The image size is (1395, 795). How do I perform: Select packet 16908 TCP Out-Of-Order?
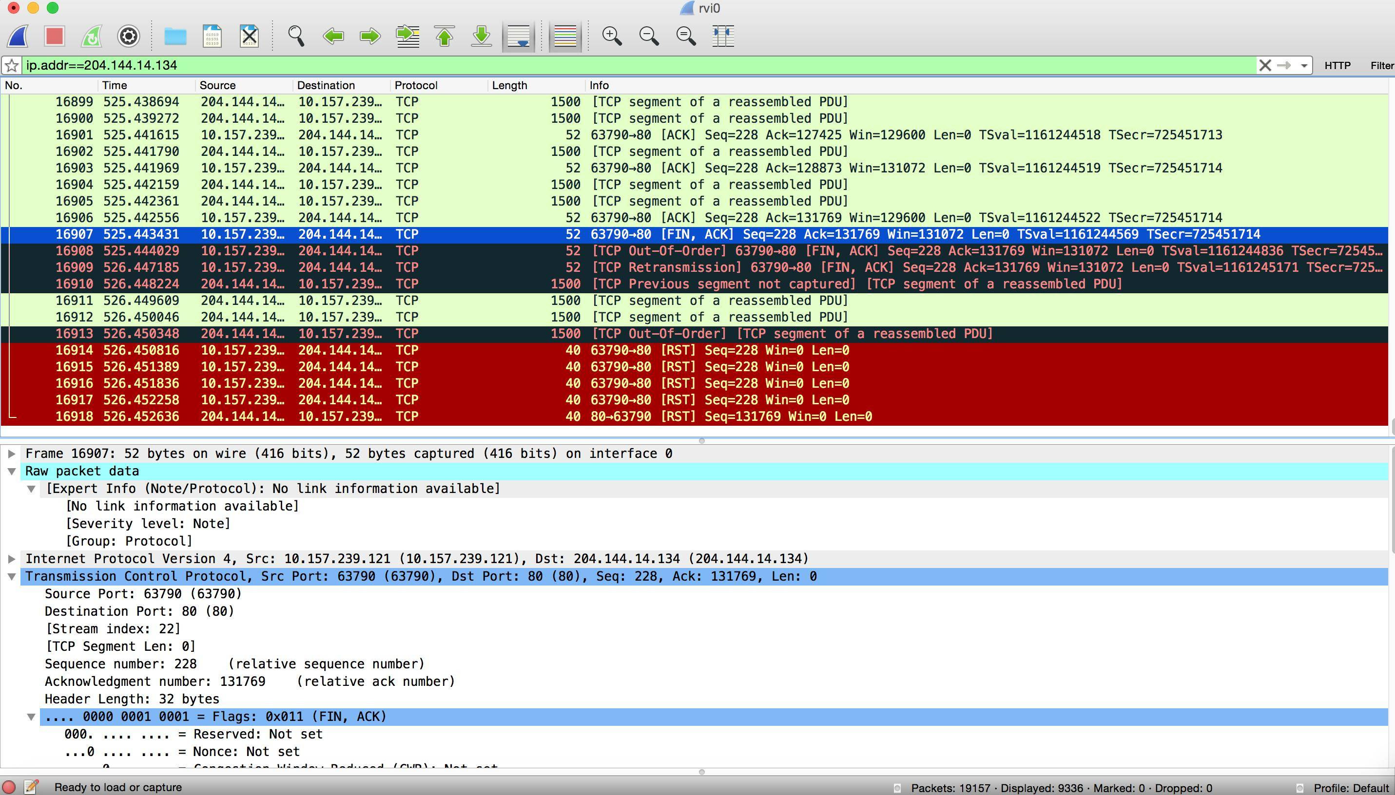click(694, 251)
